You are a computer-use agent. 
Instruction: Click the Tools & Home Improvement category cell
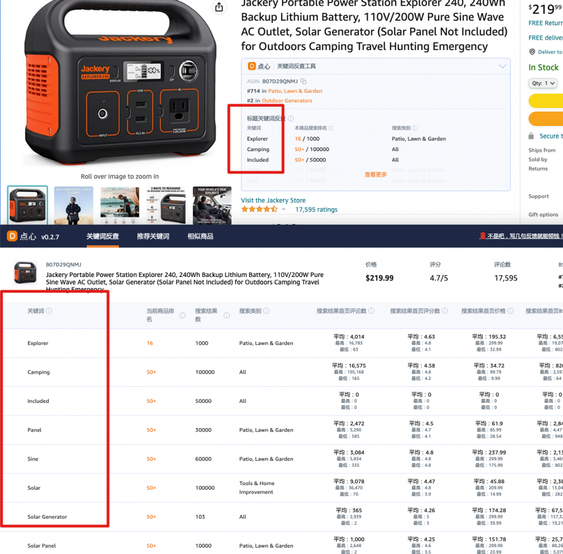coord(257,487)
